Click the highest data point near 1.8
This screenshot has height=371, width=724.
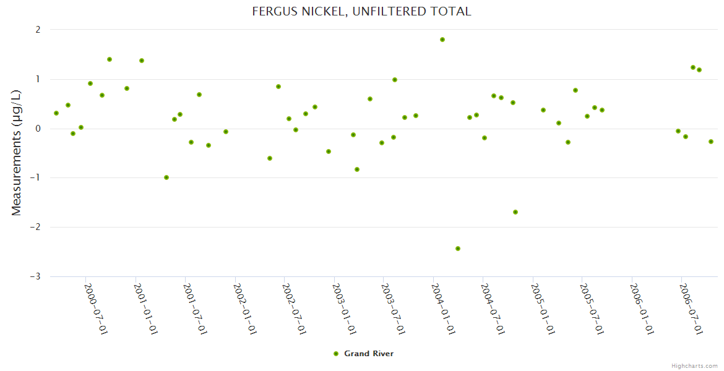(442, 40)
